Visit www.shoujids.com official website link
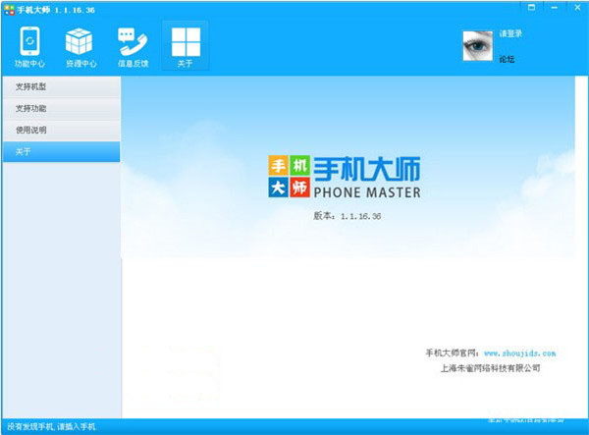 [x=519, y=353]
